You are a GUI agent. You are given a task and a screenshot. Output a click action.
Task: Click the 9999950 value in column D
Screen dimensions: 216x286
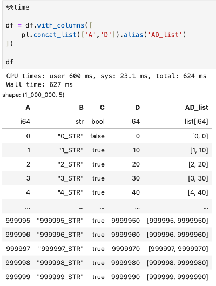click(125, 221)
